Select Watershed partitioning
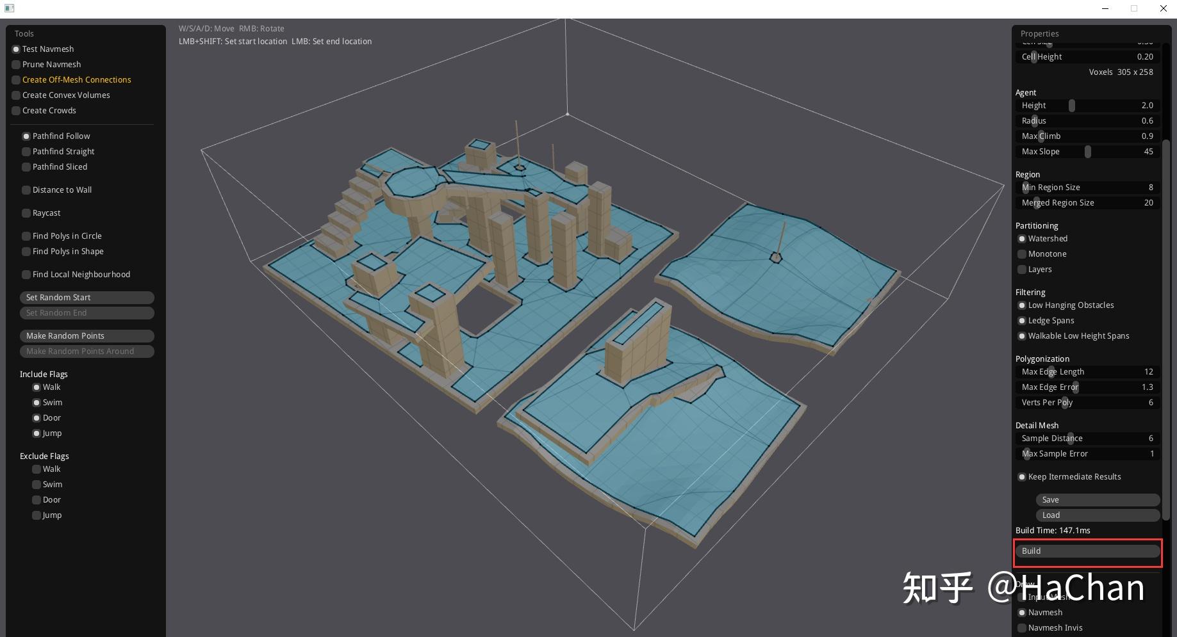This screenshot has height=637, width=1177. tap(1043, 239)
